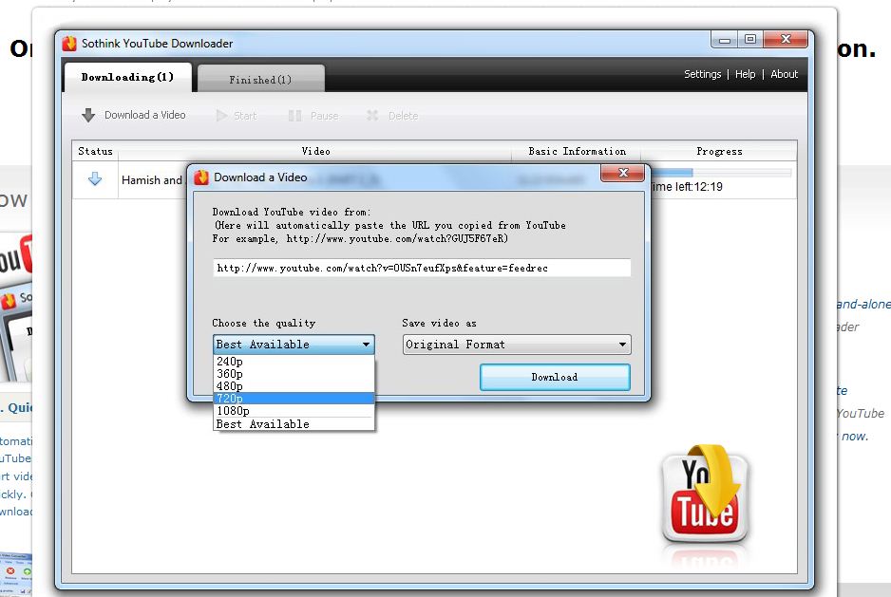This screenshot has height=597, width=891.
Task: Click the YouTube URL input field
Action: (422, 268)
